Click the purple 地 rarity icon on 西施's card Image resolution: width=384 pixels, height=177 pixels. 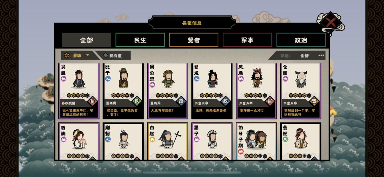tap(64, 139)
